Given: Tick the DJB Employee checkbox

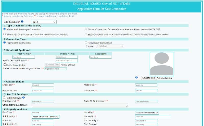Looking at the screenshot, I should 4,97.
